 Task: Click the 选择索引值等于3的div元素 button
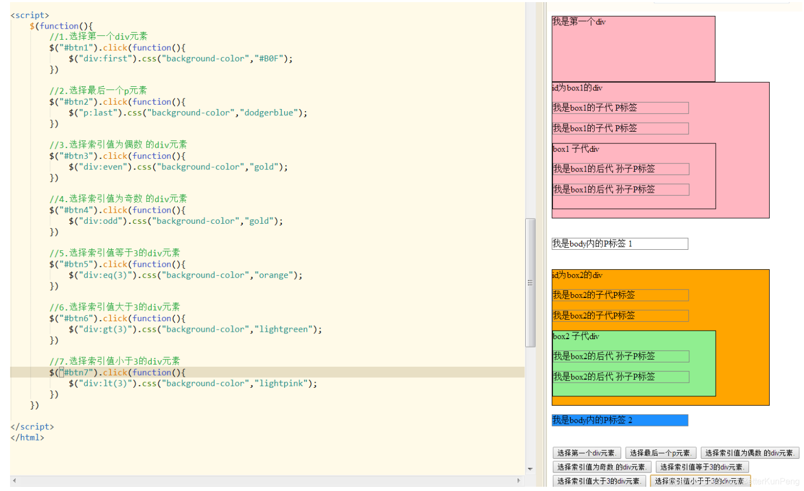click(702, 467)
